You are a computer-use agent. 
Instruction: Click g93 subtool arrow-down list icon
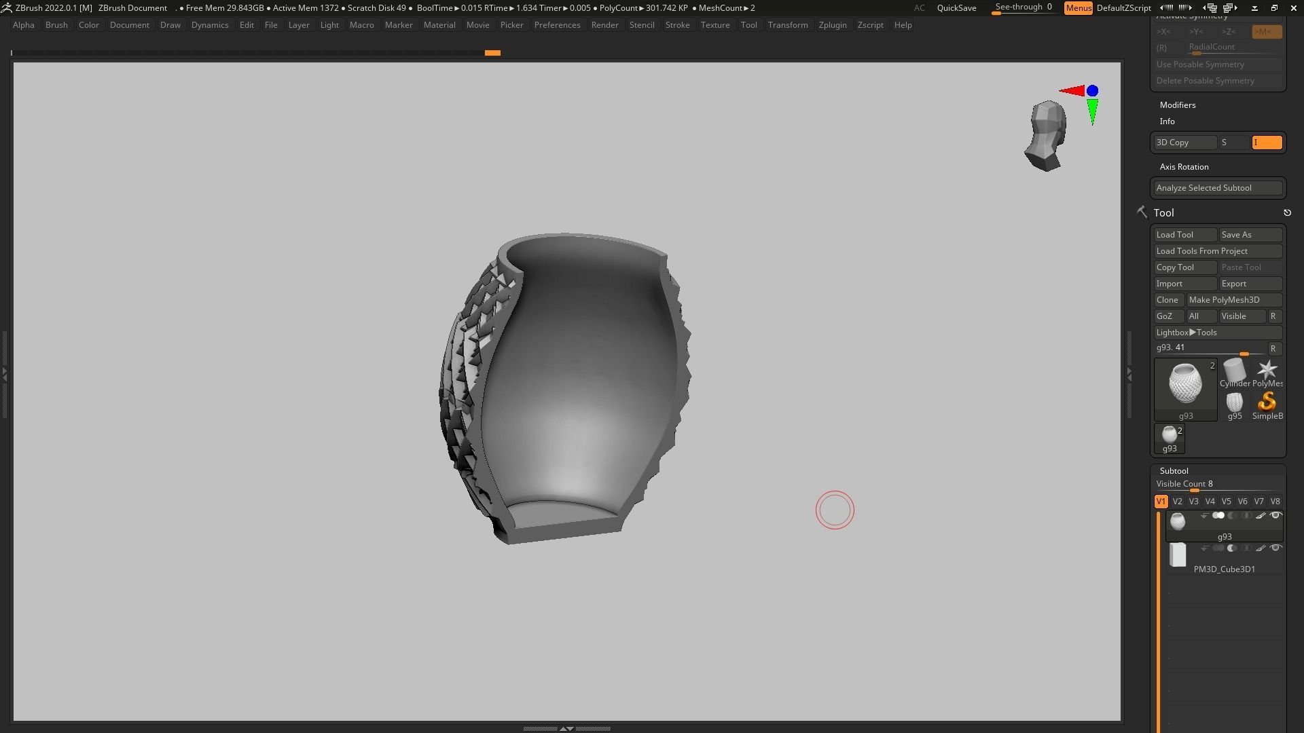tap(1204, 516)
